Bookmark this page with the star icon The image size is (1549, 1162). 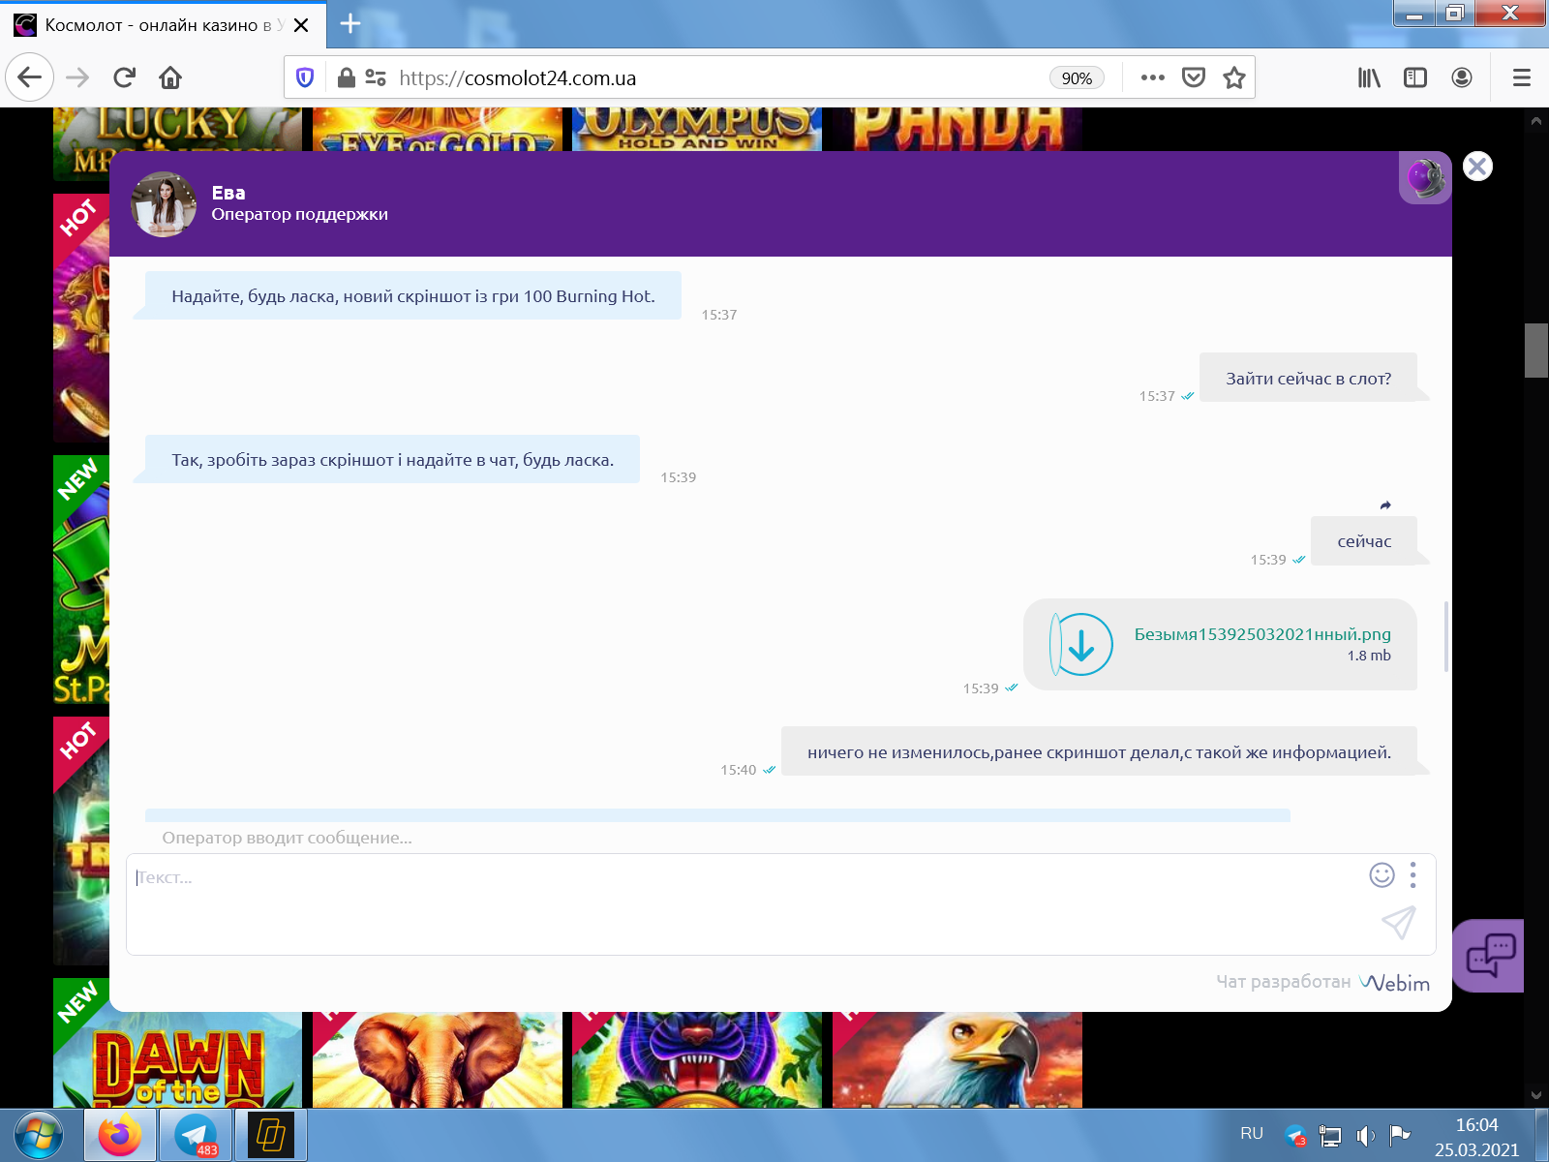tap(1233, 77)
